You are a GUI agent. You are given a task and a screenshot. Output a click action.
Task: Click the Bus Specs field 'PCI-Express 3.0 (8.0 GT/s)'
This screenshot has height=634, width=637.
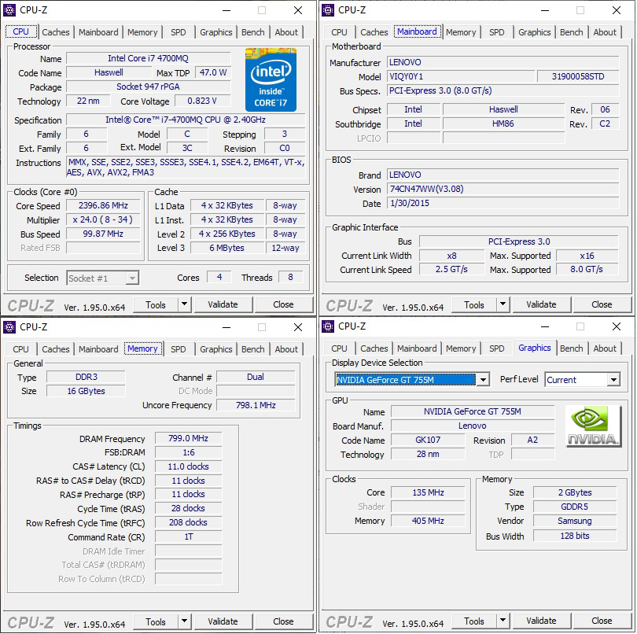pyautogui.click(x=503, y=90)
